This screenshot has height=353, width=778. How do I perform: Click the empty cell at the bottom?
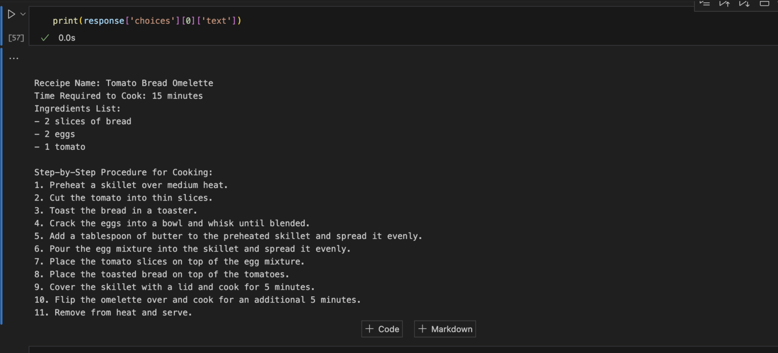[x=385, y=349]
